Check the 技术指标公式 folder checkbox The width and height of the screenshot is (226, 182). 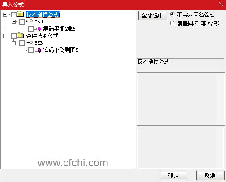pyautogui.click(x=13, y=14)
